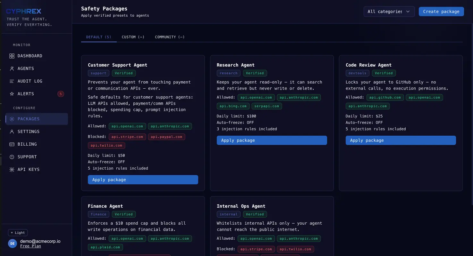The height and width of the screenshot is (256, 473).
Task: Click the api.plaid.com allowed chip
Action: point(105,247)
